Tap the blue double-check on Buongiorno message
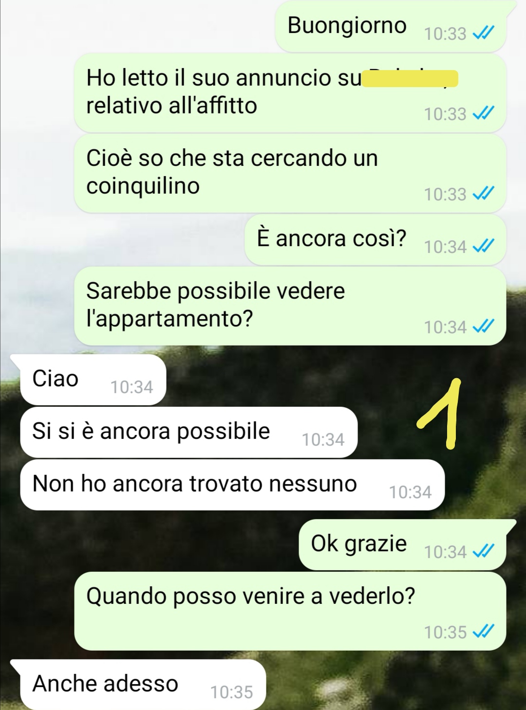This screenshot has width=526, height=710. tap(484, 33)
